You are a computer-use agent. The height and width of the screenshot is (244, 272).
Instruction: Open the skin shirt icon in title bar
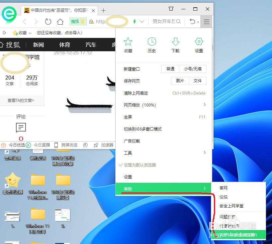(x=171, y=9)
